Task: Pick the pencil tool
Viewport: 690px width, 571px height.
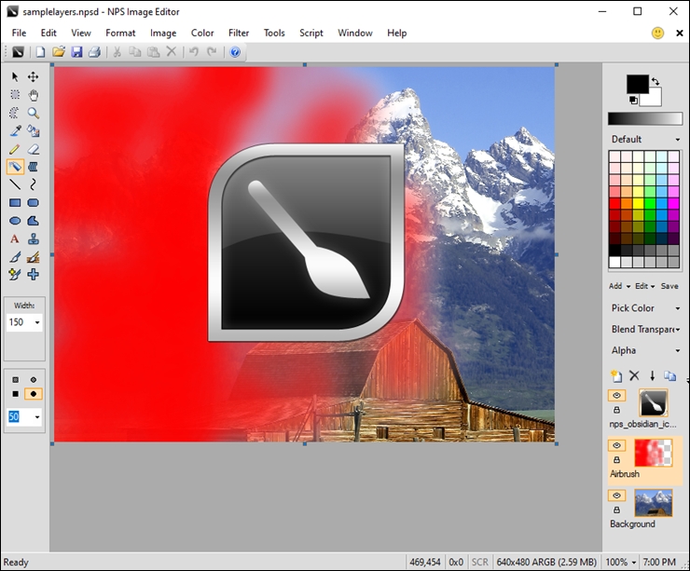Action: (x=15, y=149)
